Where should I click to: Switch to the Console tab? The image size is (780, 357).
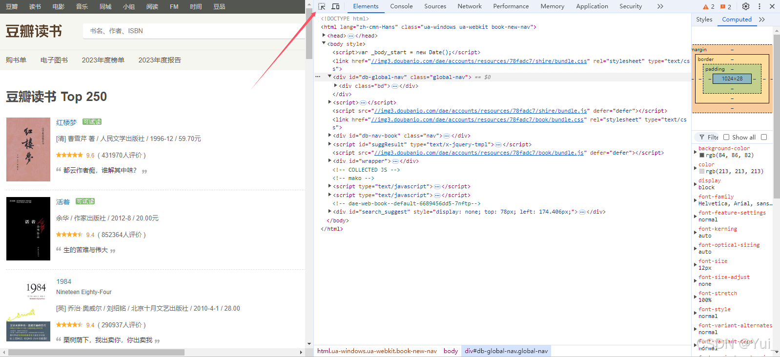click(x=401, y=6)
